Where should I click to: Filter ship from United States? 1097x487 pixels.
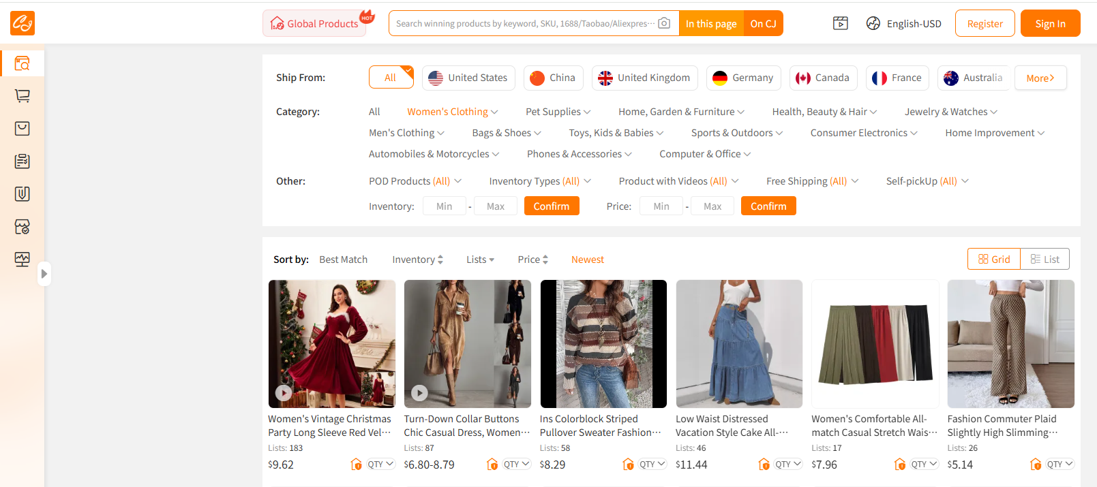coord(468,78)
